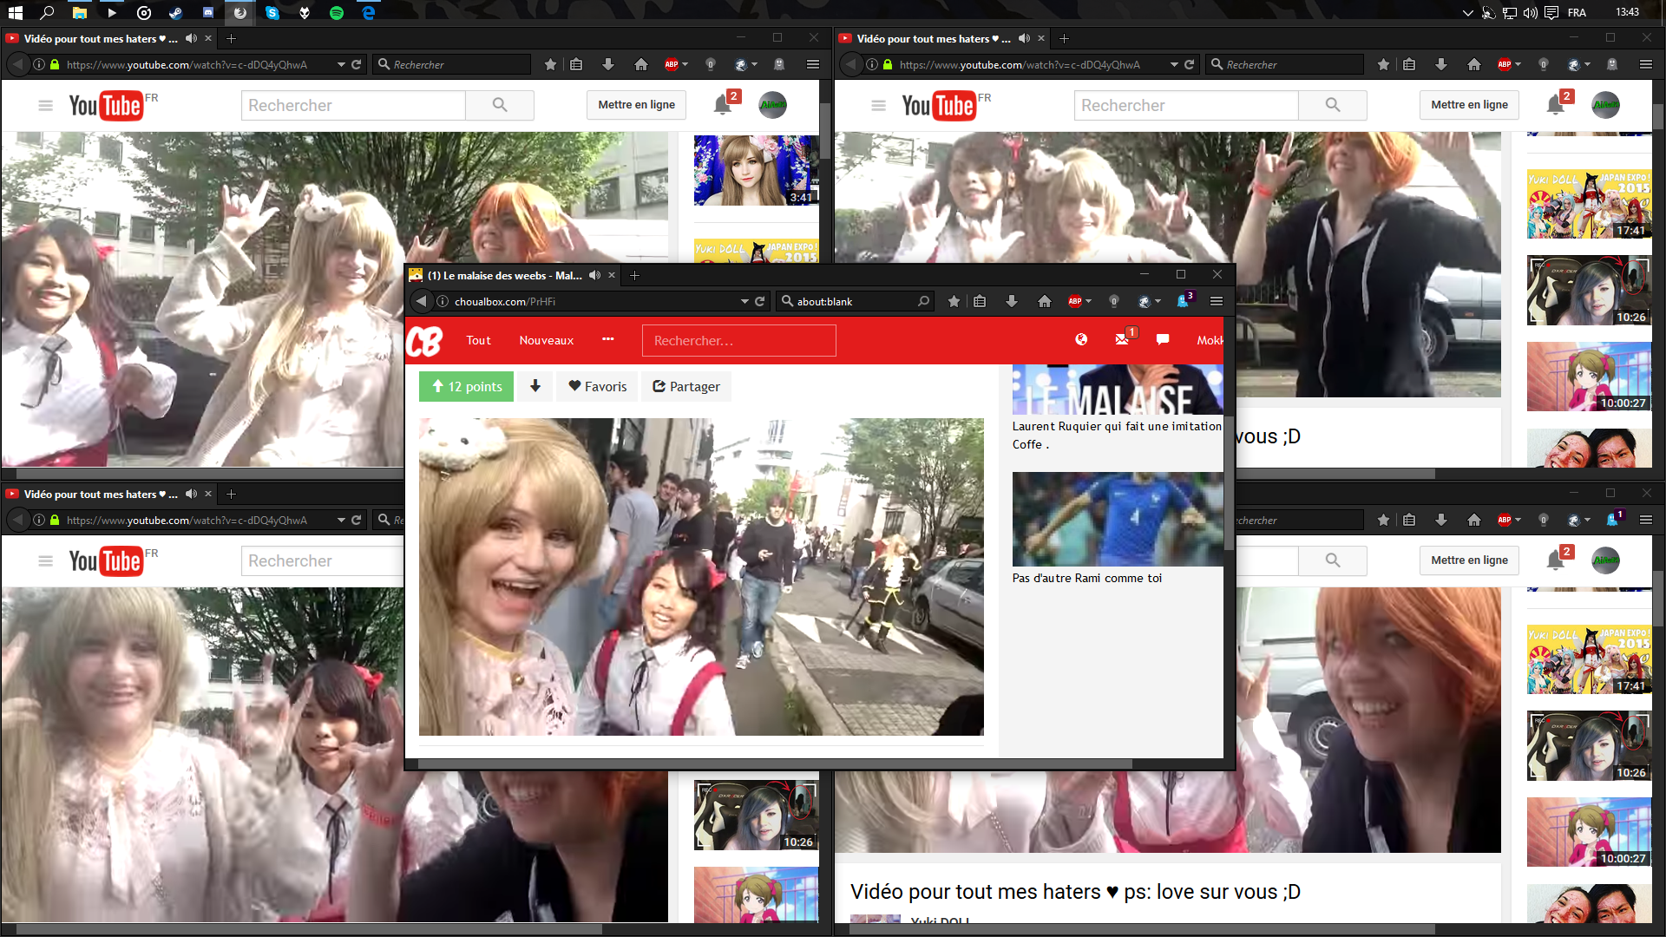Open the Ghostery icon with badge 3
This screenshot has width=1666, height=937.
click(1184, 300)
